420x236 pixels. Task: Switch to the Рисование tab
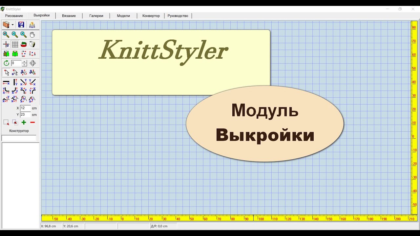tap(14, 16)
